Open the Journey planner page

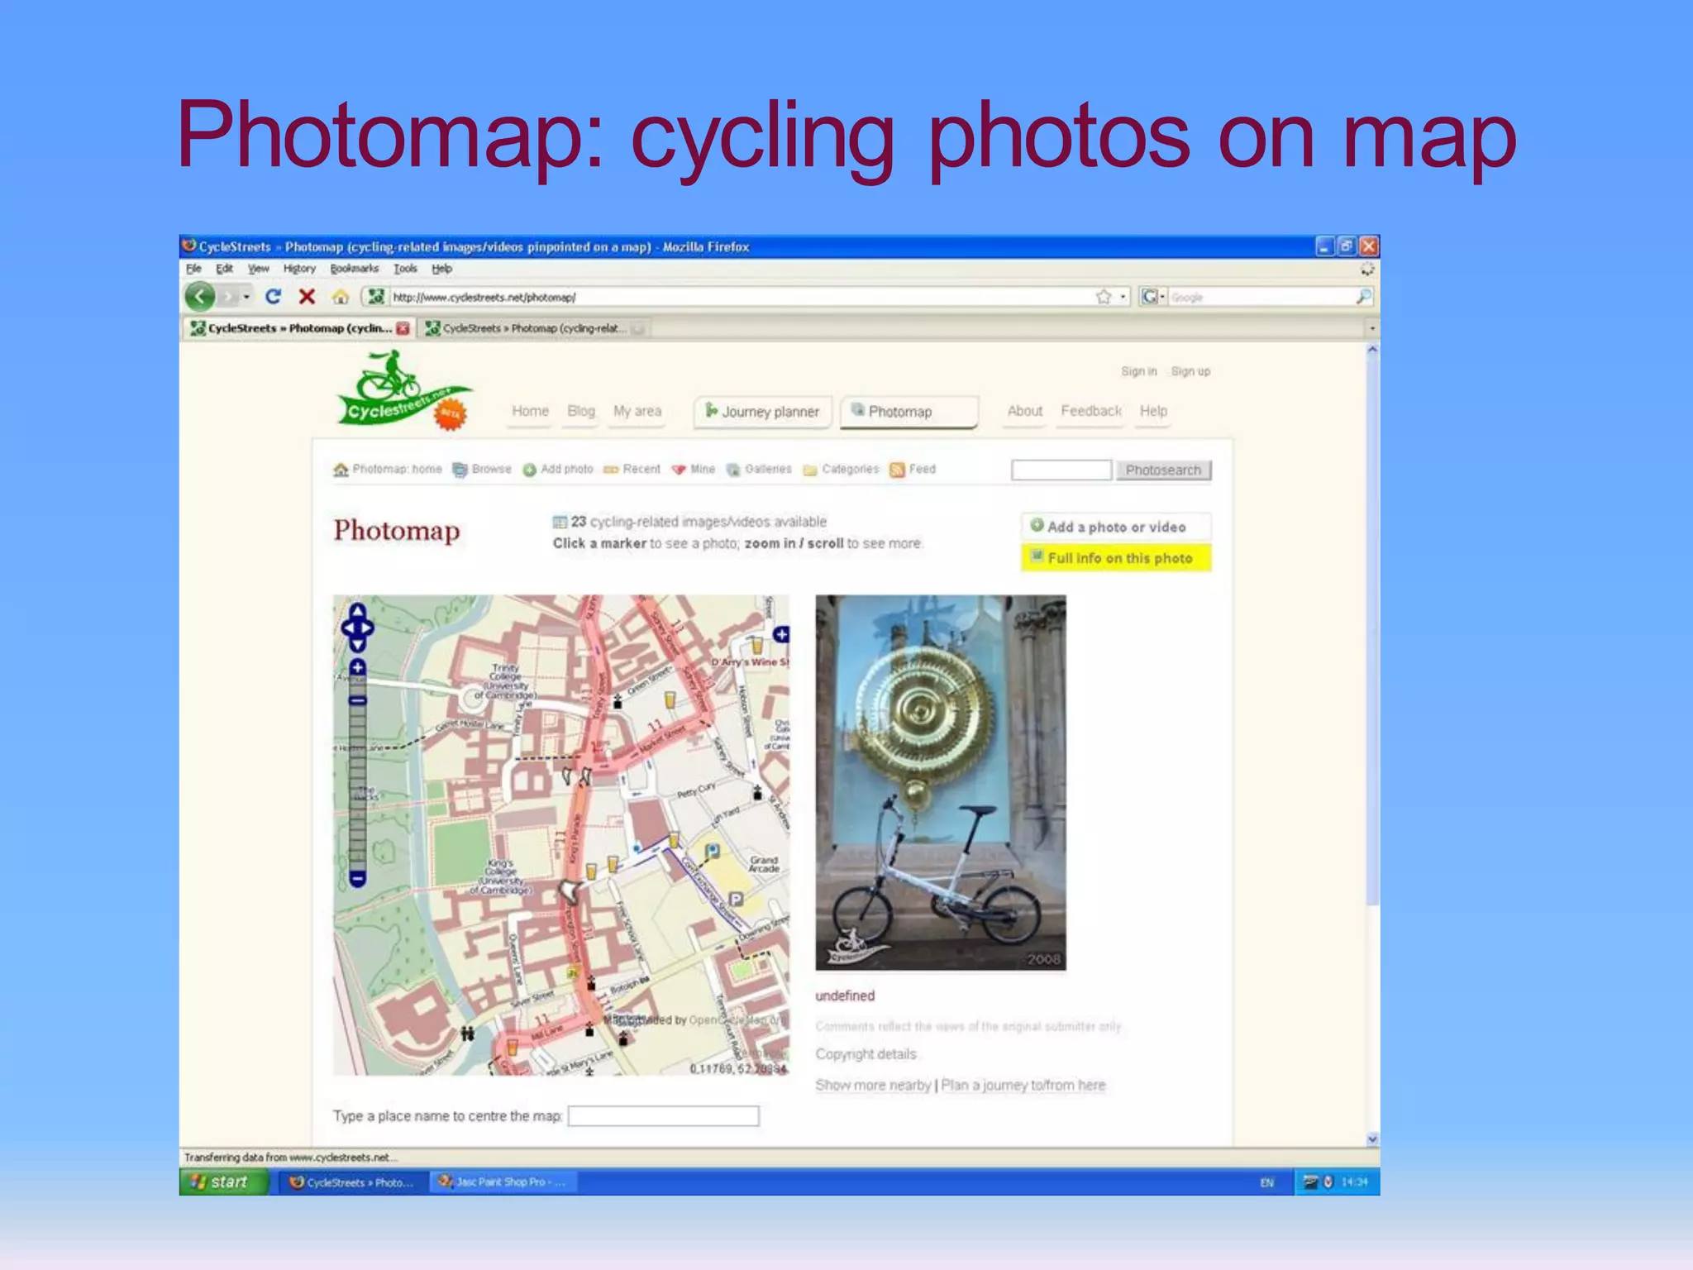pyautogui.click(x=762, y=412)
